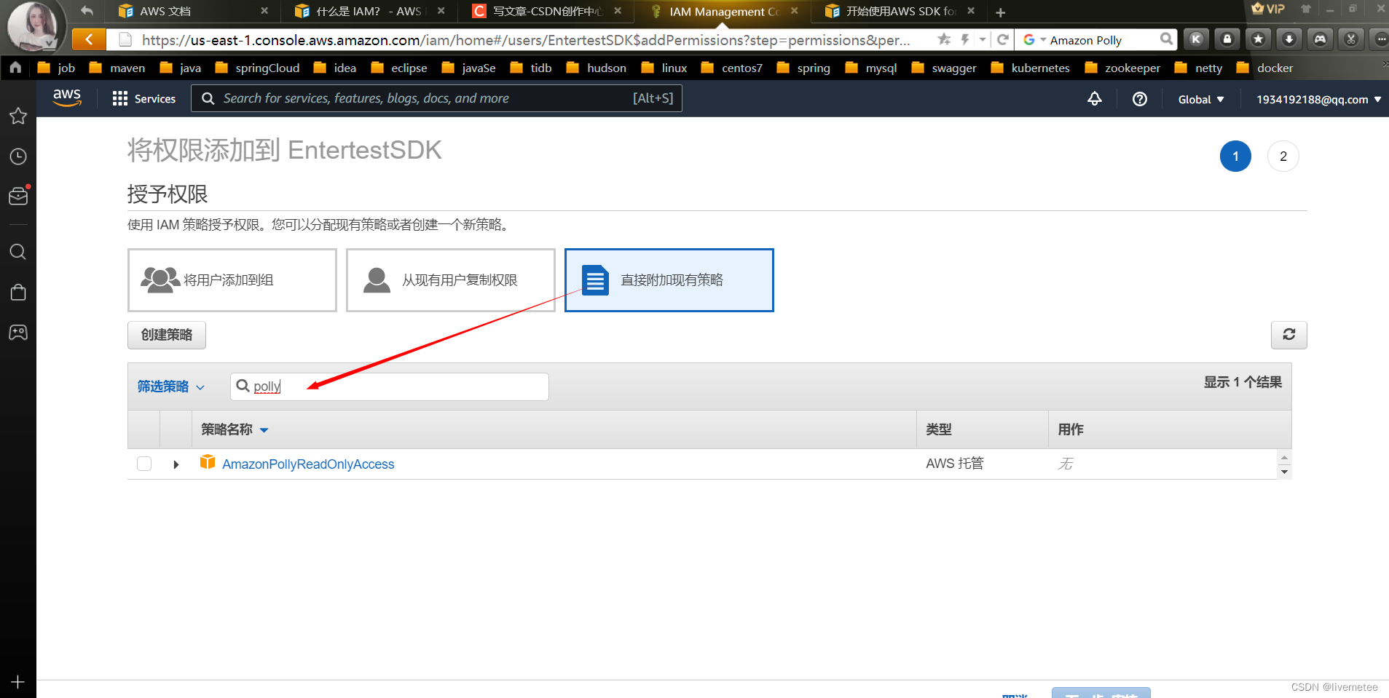Open the browser sidebar history clock icon
The height and width of the screenshot is (698, 1389).
click(x=18, y=156)
